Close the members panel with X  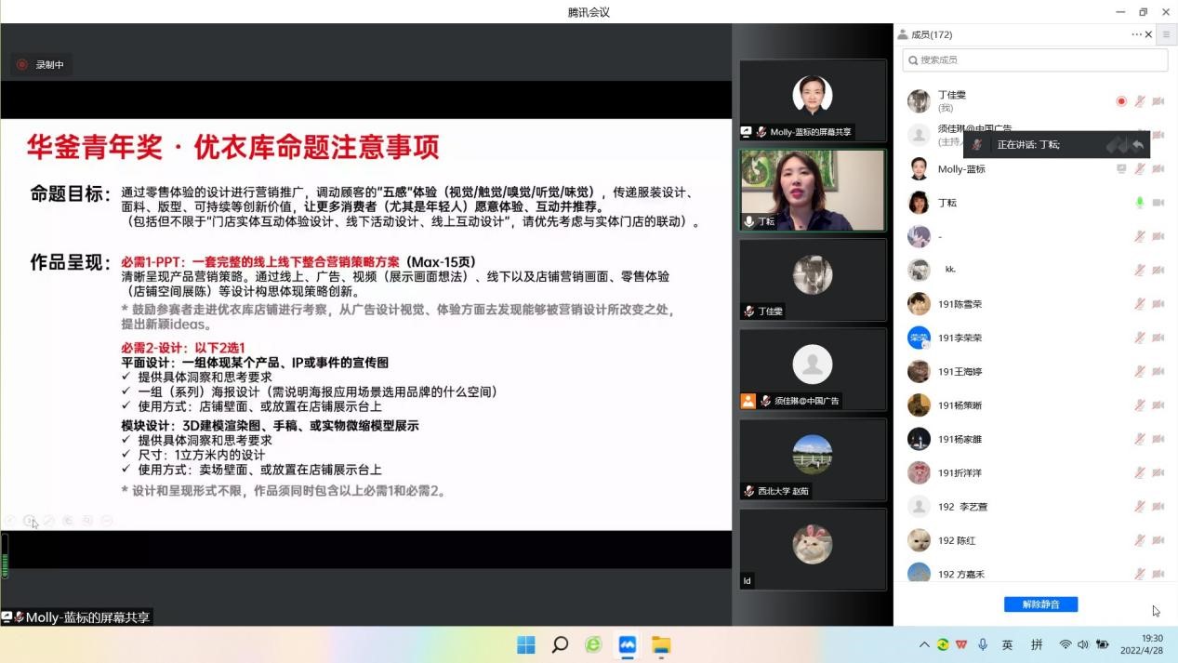pos(1148,34)
